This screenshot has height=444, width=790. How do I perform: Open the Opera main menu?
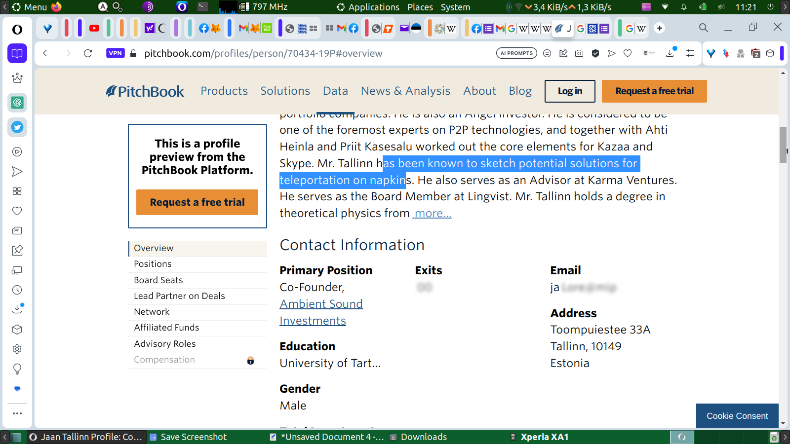click(x=17, y=30)
